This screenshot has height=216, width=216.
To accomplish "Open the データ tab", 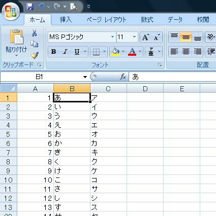I will [175, 20].
